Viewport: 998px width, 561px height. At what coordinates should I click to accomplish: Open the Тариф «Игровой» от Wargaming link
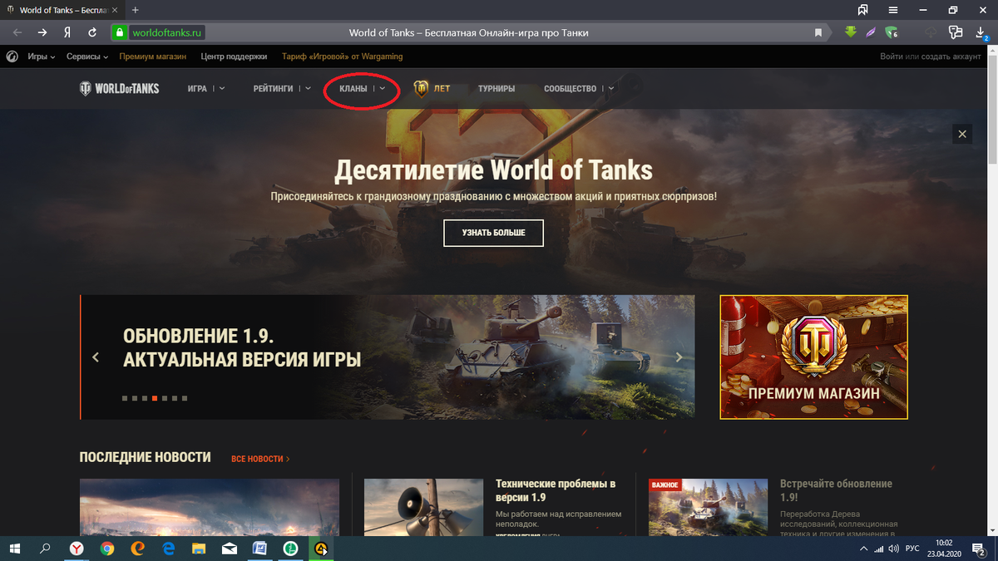(x=343, y=57)
